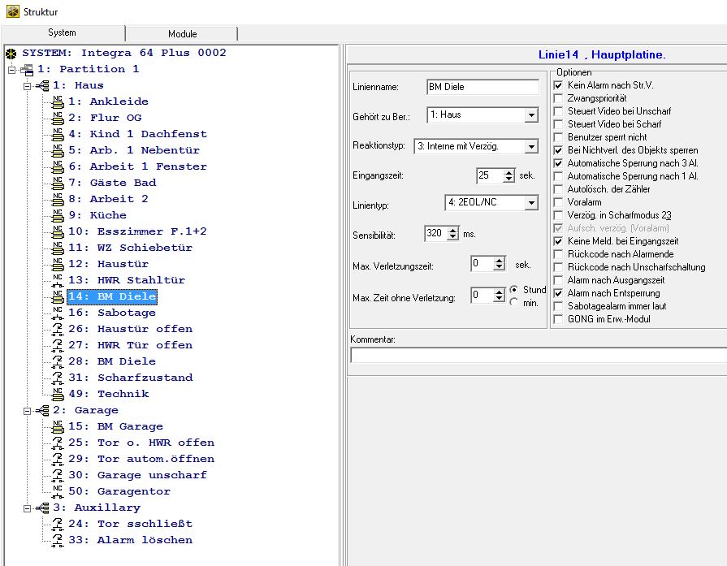Viewport: 727px width, 566px height.
Task: Click the zone icon for BM Garage
Action: 58,426
